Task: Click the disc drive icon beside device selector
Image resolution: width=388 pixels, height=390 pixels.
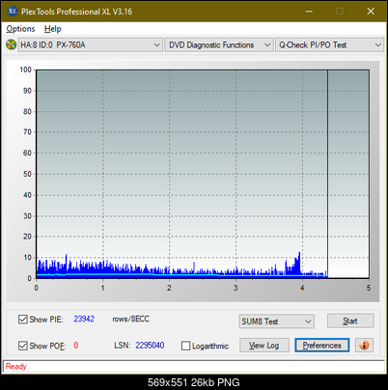Action: pyautogui.click(x=11, y=44)
